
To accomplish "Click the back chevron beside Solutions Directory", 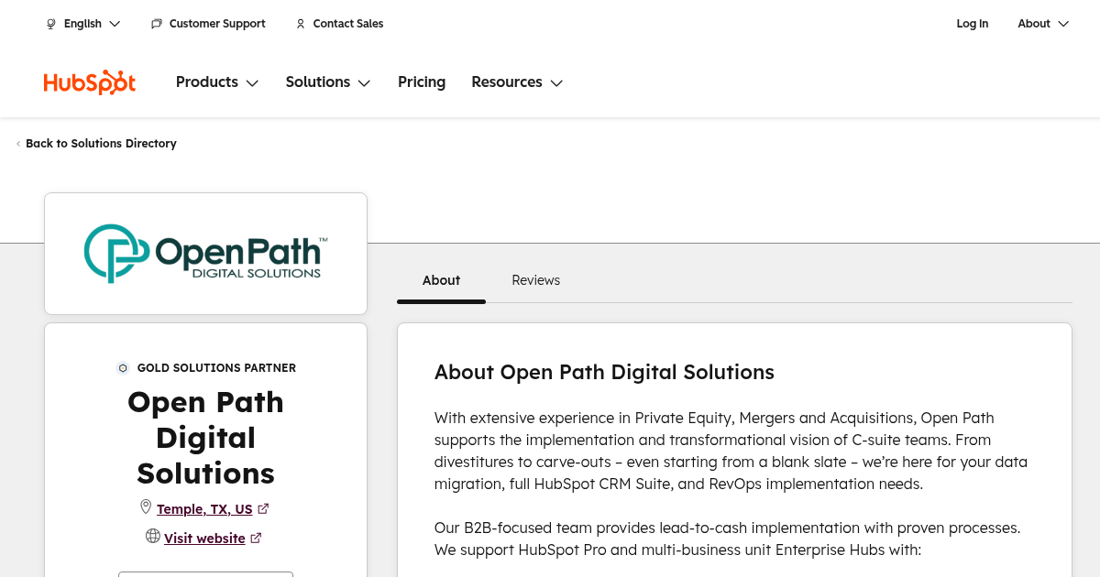I will 18,144.
